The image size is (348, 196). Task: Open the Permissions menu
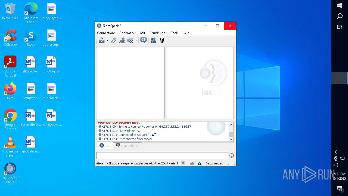[x=158, y=33]
